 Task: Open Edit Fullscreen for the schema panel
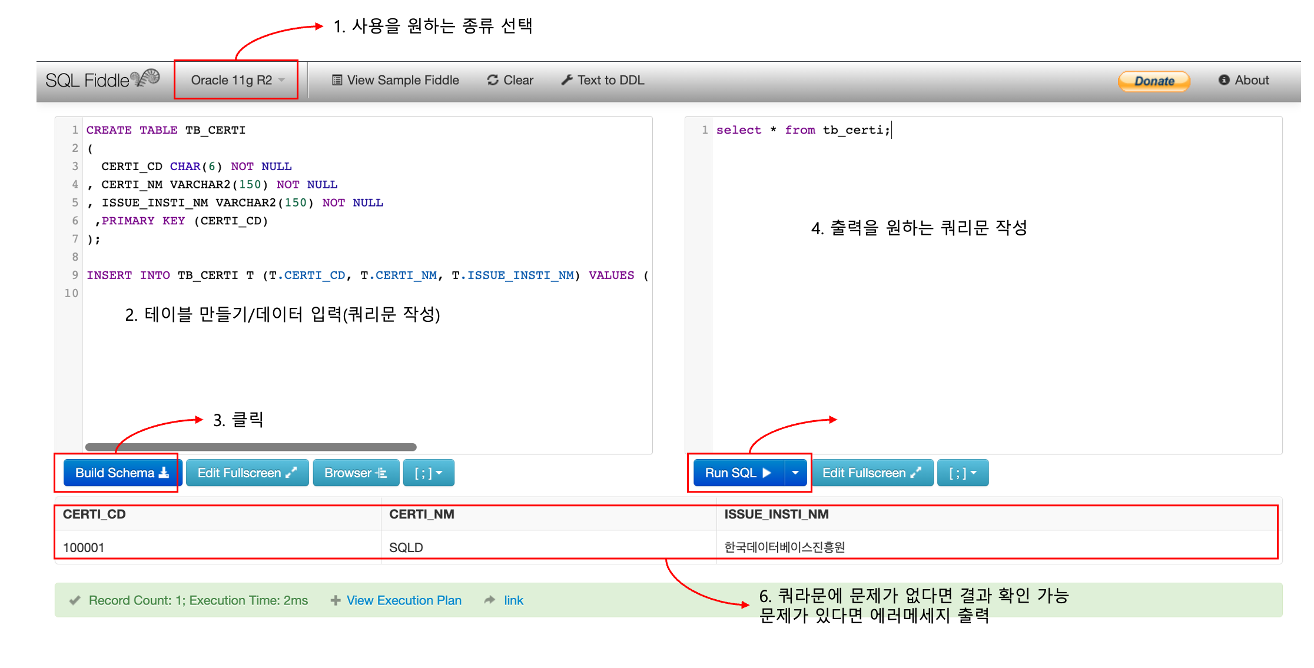(247, 473)
